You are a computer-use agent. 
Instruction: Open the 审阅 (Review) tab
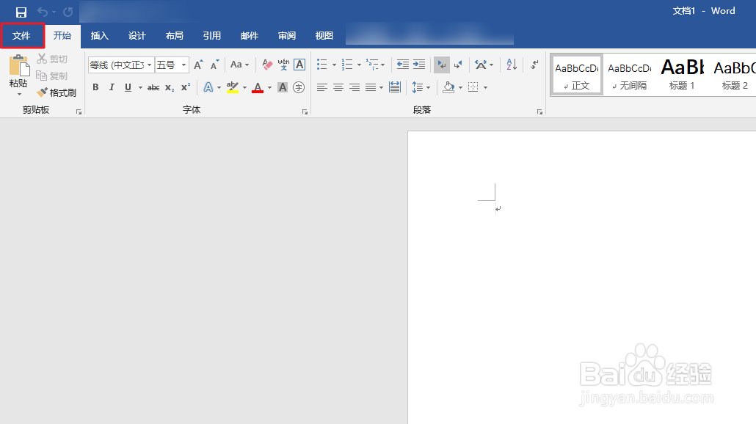pos(287,36)
